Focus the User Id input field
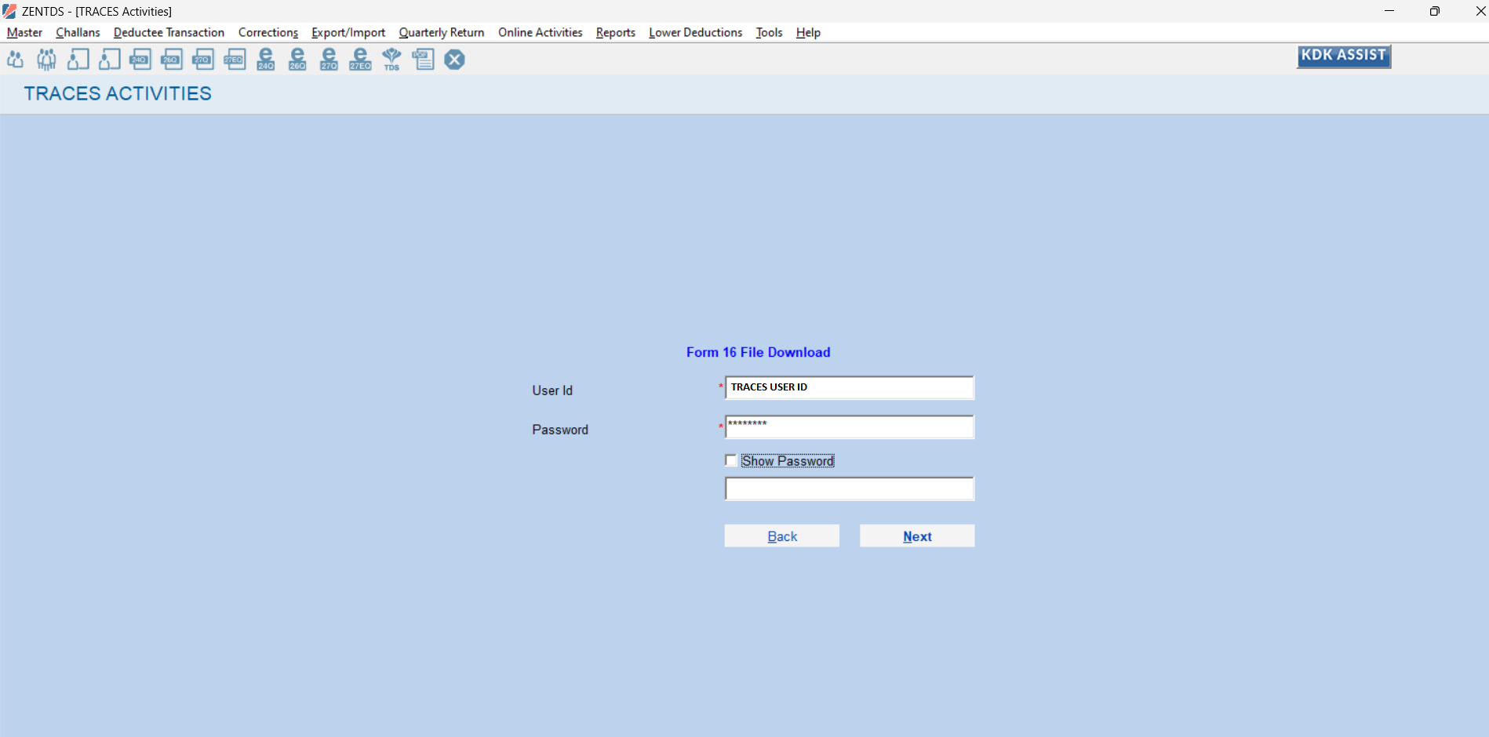 850,387
